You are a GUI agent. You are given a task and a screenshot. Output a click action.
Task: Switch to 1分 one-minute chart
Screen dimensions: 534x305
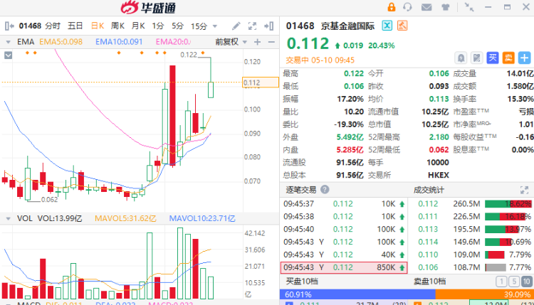(x=157, y=26)
